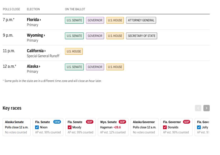Click the 'ELECTION' column header
This screenshot has height=155, width=220.
(x=33, y=9)
